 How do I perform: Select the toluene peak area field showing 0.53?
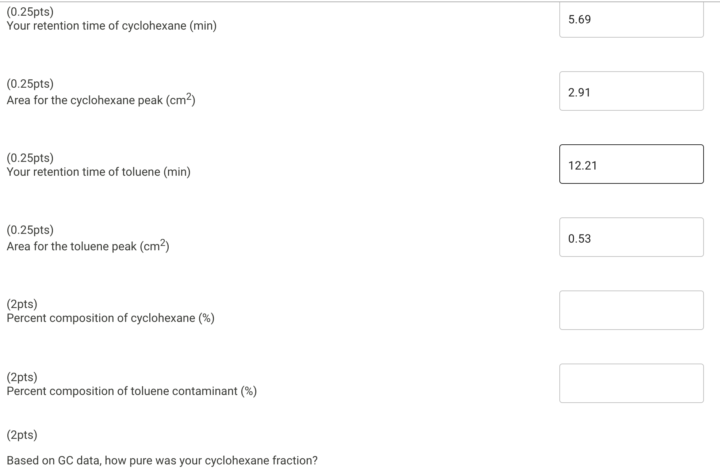tap(631, 237)
